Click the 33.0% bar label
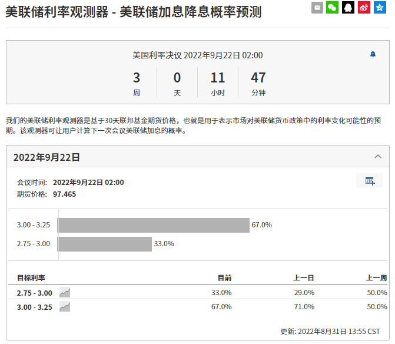The height and width of the screenshot is (344, 395). click(x=164, y=244)
